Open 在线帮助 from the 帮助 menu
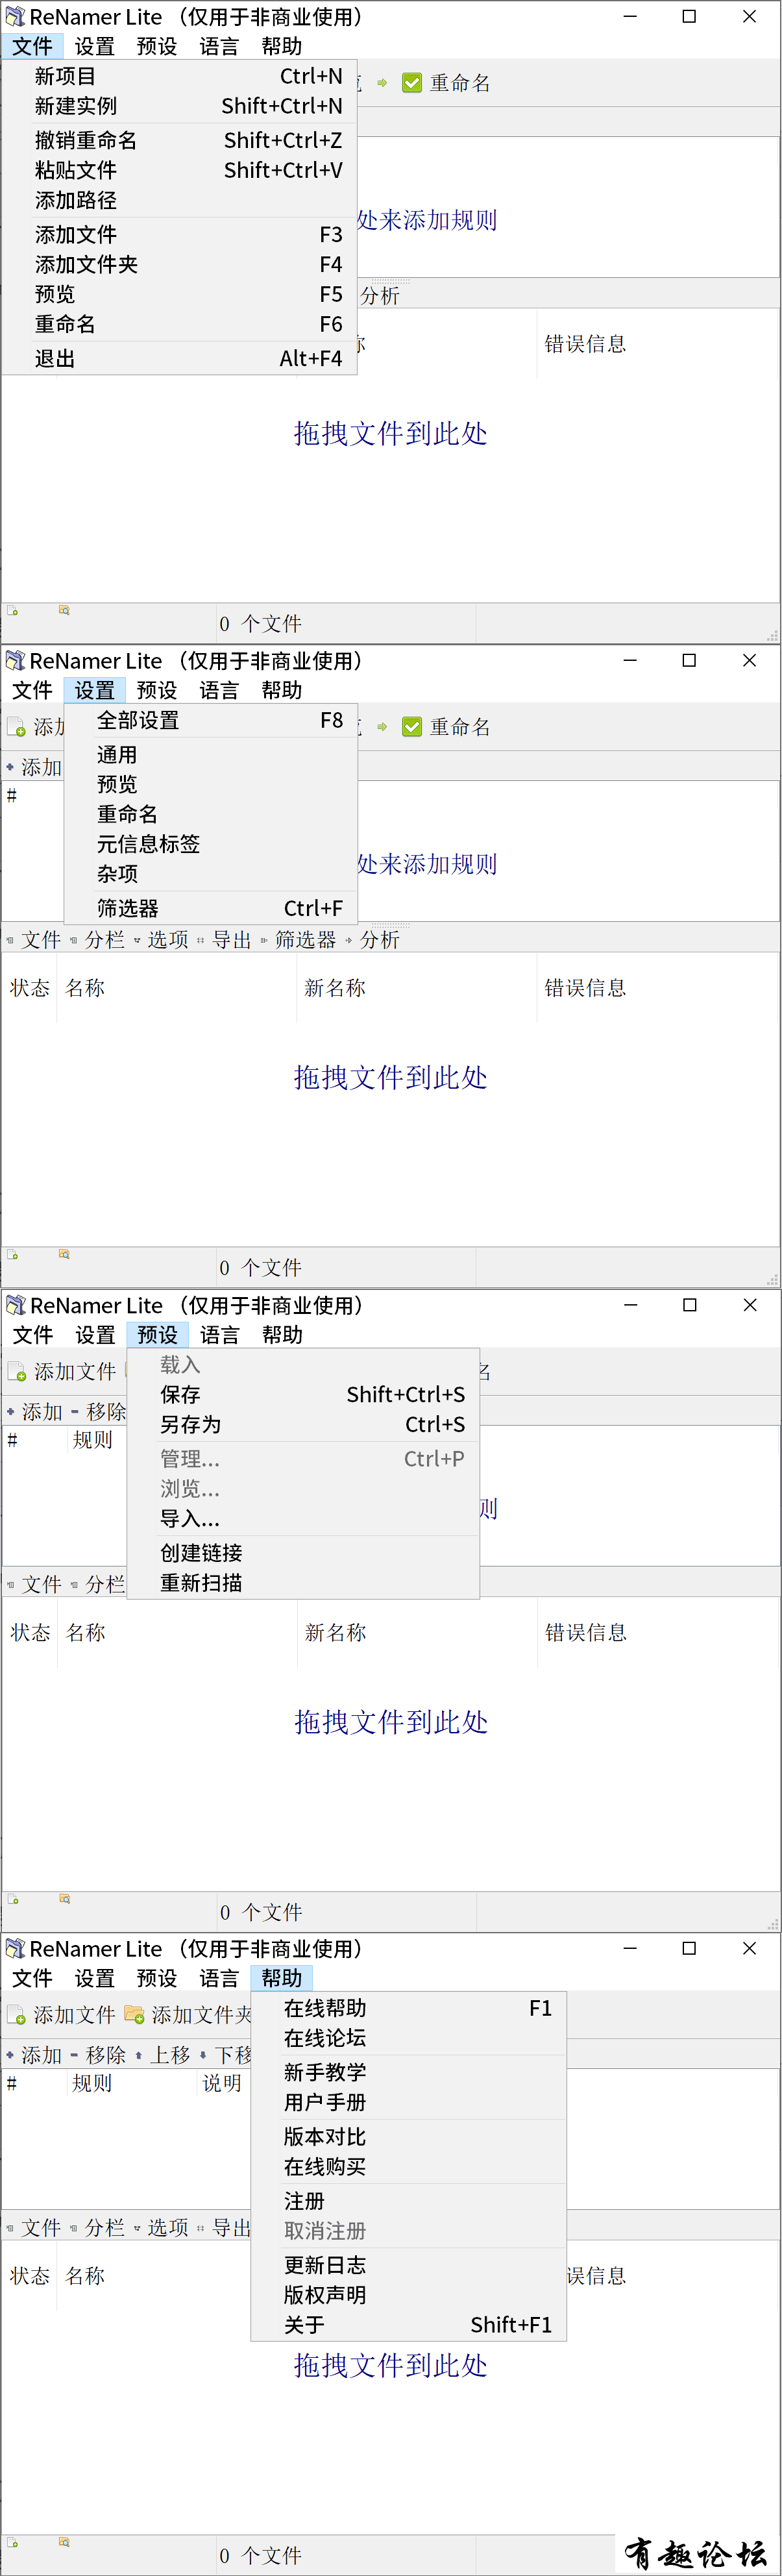Viewport: 782px width, 2576px height. [409, 2008]
